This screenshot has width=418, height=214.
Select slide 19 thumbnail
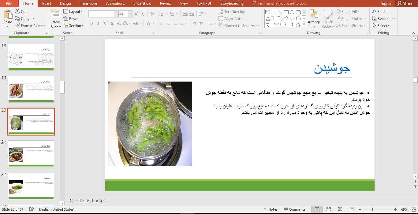point(31,89)
